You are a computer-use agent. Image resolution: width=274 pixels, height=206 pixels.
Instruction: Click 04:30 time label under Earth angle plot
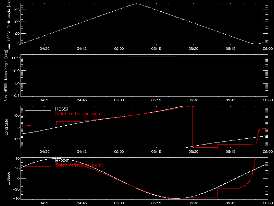coord(45,49)
